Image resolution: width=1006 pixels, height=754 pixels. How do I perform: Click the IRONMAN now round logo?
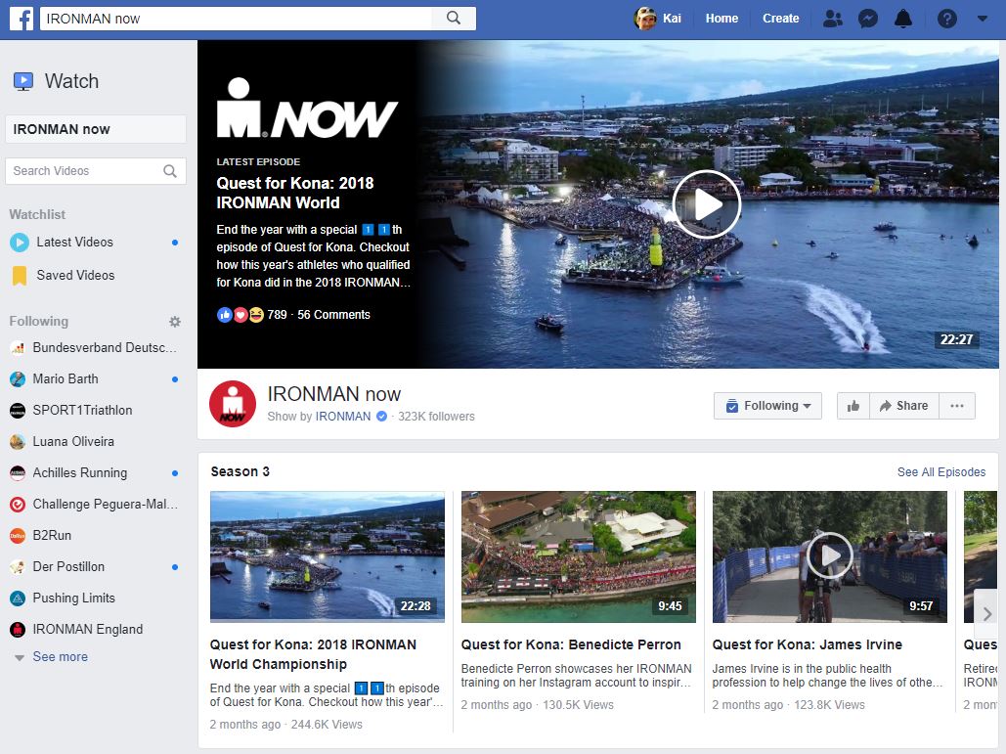tap(233, 404)
